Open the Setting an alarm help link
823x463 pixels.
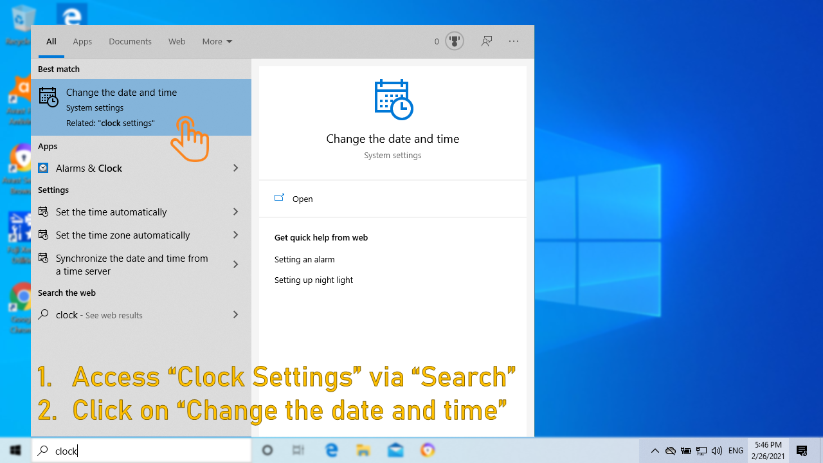pos(305,259)
